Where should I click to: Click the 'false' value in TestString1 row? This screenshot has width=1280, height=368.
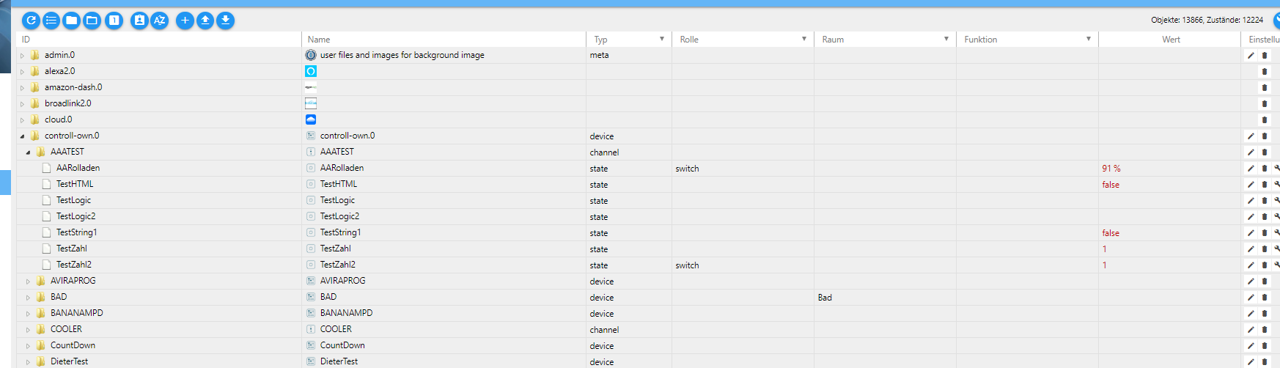click(x=1111, y=233)
